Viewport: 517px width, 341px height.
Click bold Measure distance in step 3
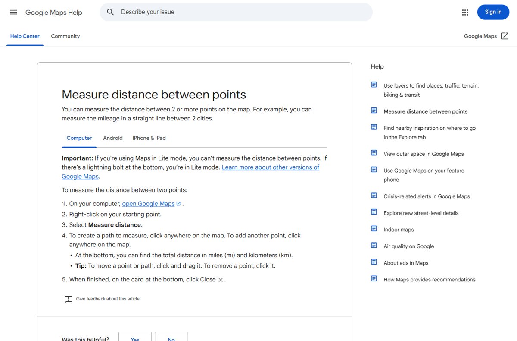(x=115, y=225)
